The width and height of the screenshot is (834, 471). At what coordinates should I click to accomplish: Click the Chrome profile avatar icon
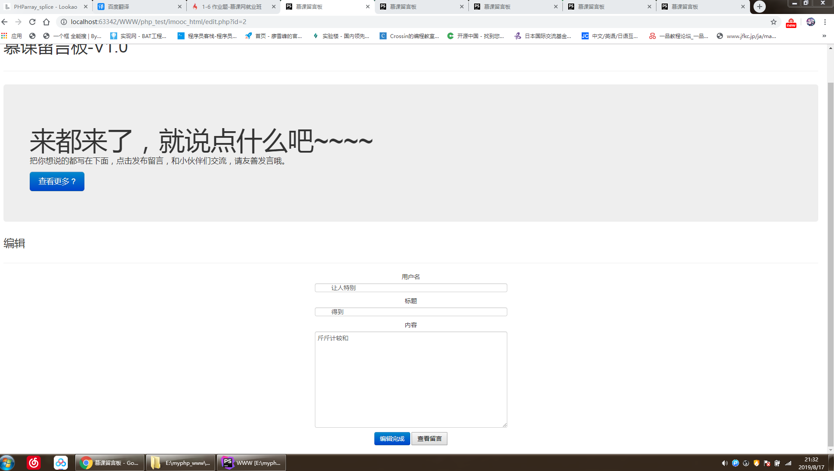[810, 21]
